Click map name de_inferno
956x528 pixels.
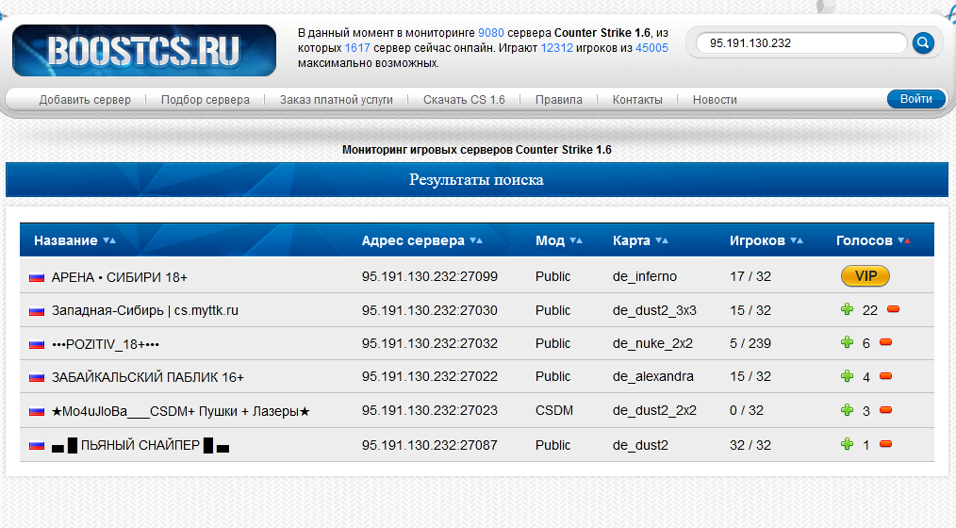645,276
